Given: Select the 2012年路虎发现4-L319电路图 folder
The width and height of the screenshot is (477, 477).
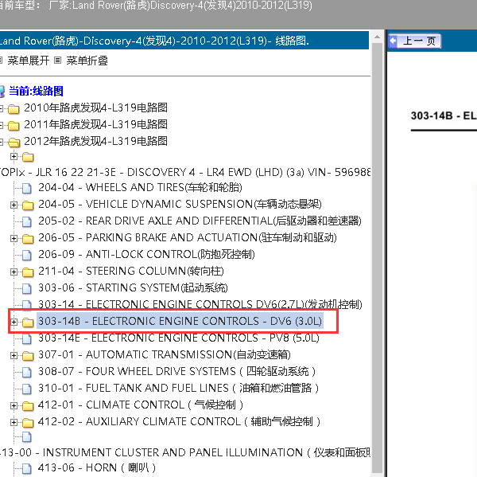Looking at the screenshot, I should pos(95,141).
